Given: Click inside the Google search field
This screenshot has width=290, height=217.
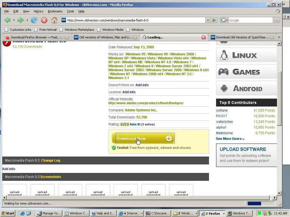Looking at the screenshot, I should pos(251,20).
